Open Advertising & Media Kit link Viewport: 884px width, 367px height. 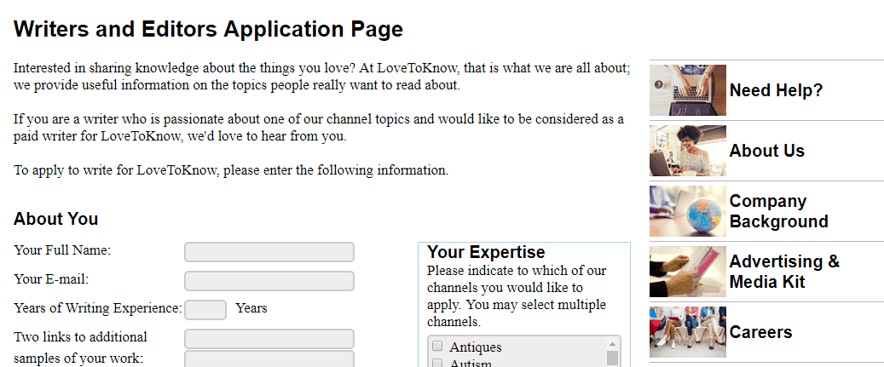[x=784, y=272]
